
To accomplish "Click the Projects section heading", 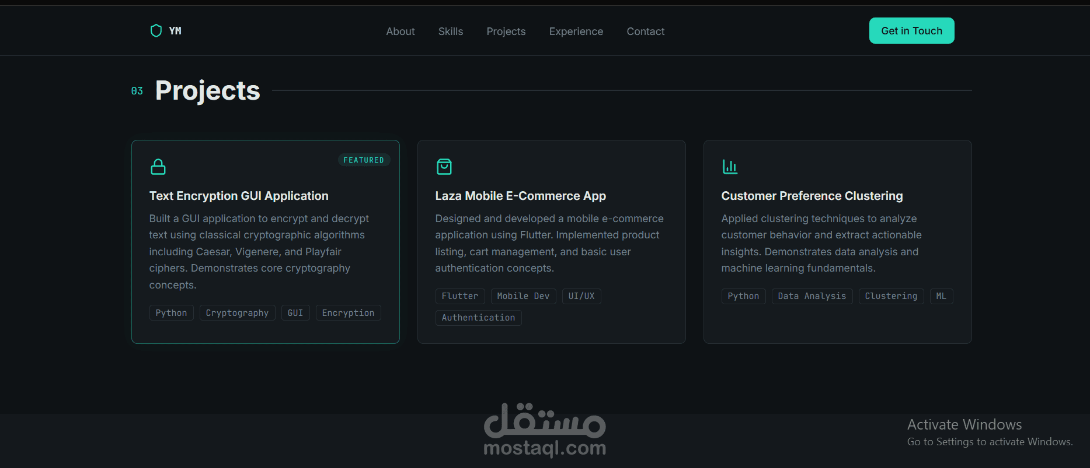I will click(208, 91).
